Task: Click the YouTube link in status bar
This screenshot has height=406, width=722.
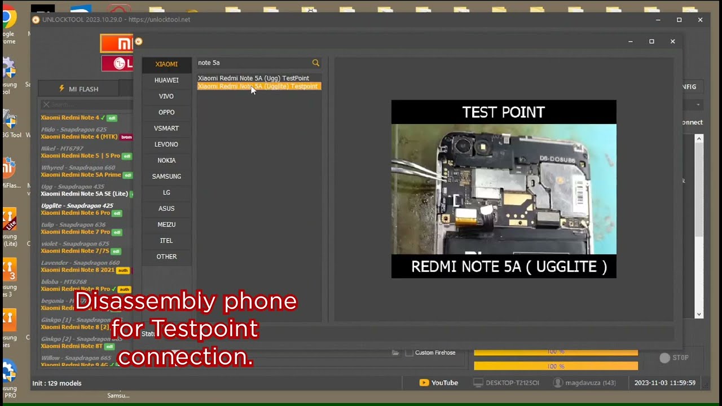Action: coord(438,383)
